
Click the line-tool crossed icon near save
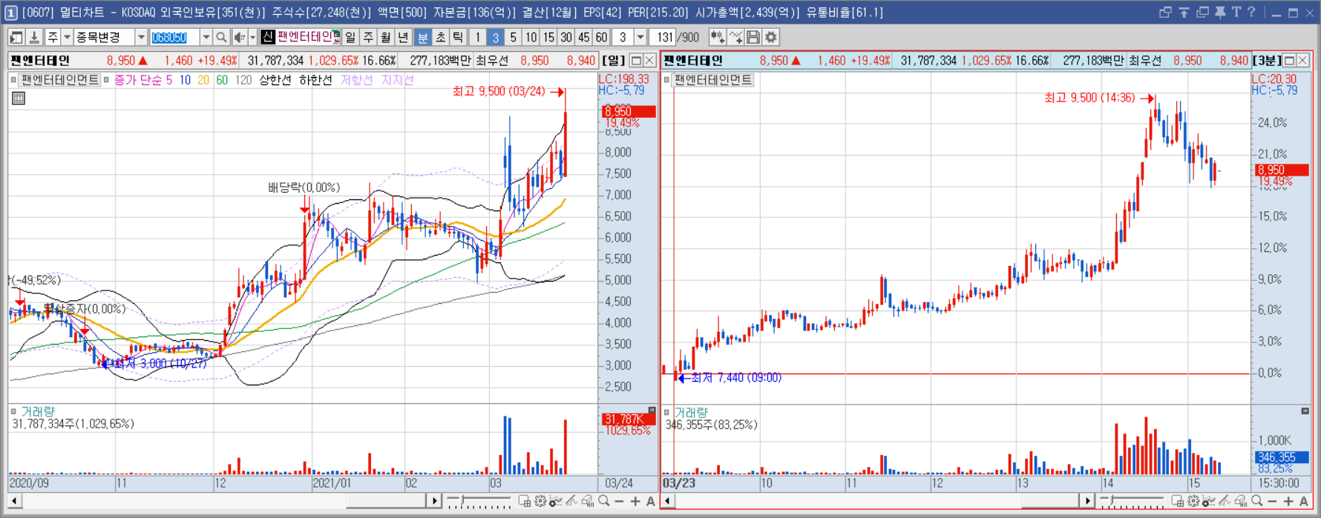tap(735, 37)
